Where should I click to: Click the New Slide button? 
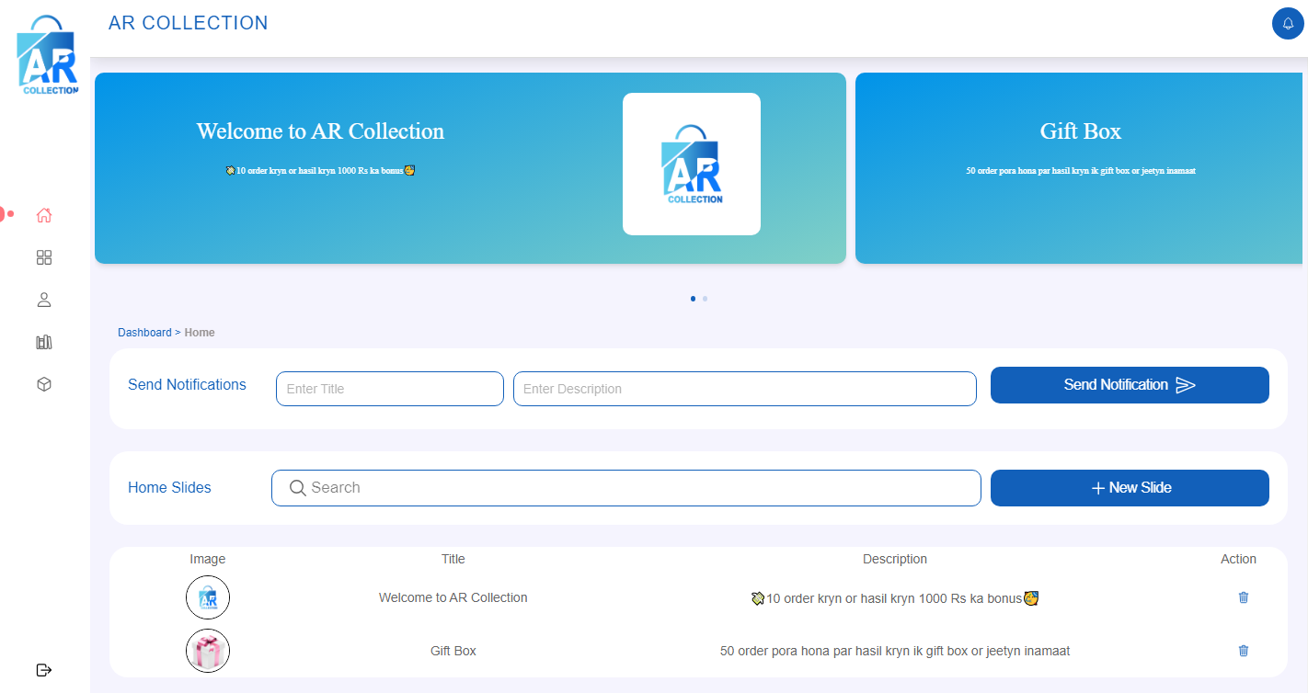pyautogui.click(x=1130, y=488)
